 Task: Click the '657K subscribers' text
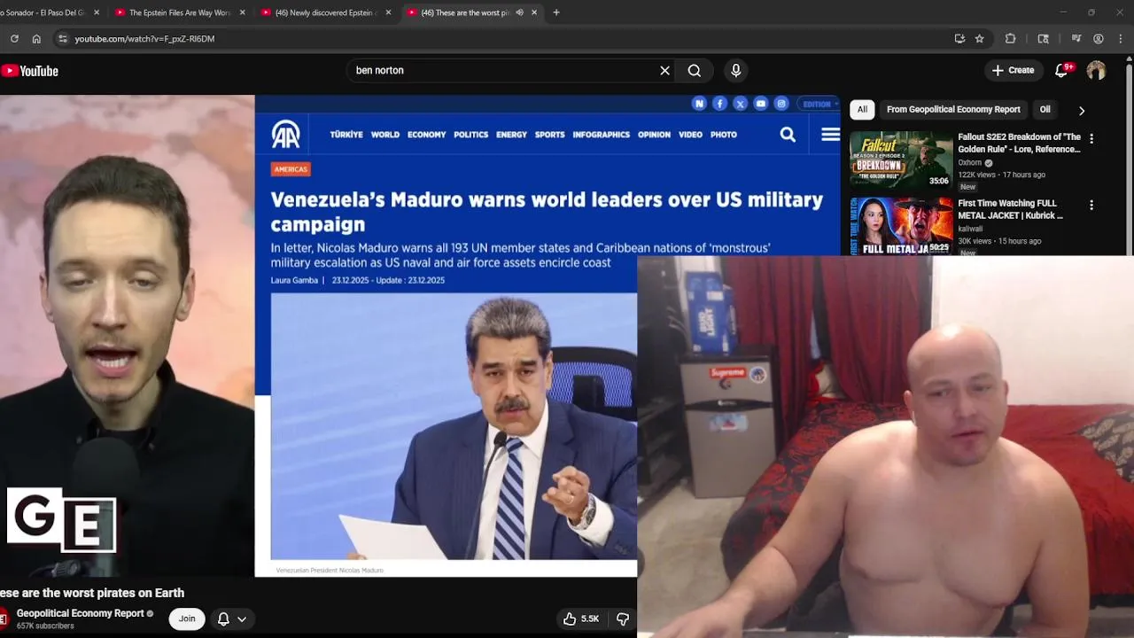pyautogui.click(x=45, y=626)
